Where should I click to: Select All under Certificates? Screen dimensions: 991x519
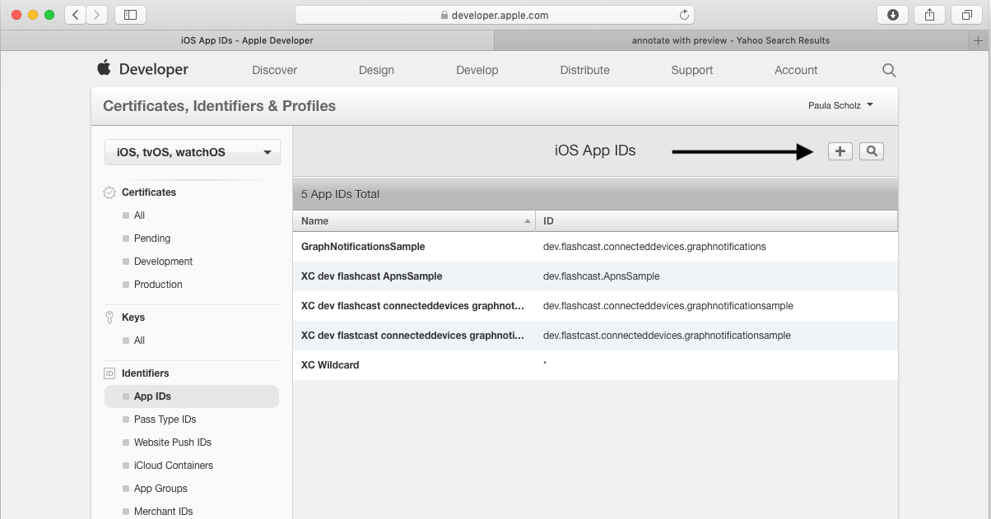(x=139, y=215)
